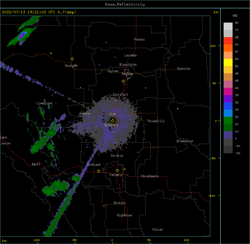Click the RockyMH label
This screenshot has width=250, height=244.
click(x=71, y=66)
